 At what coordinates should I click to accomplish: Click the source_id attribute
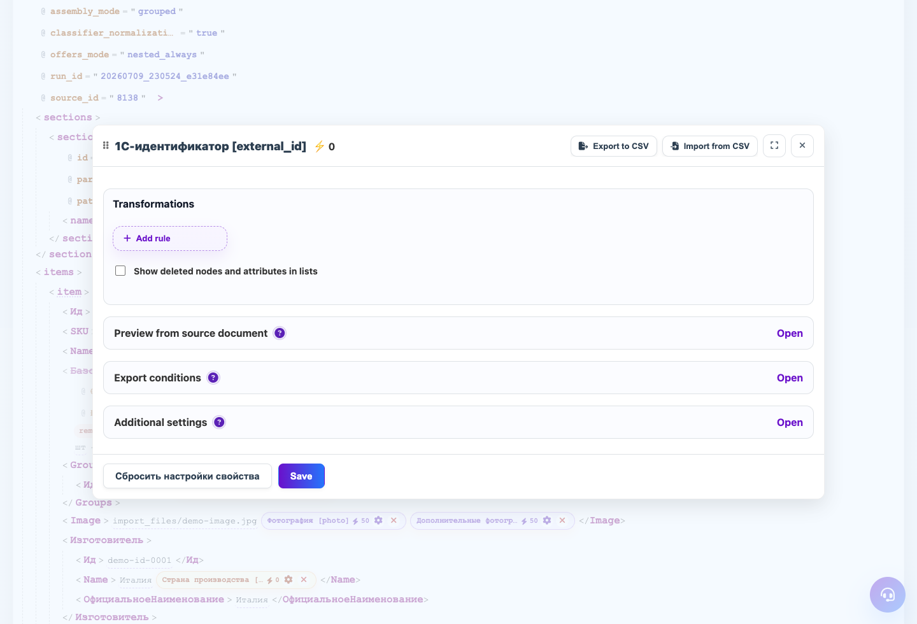pyautogui.click(x=75, y=97)
